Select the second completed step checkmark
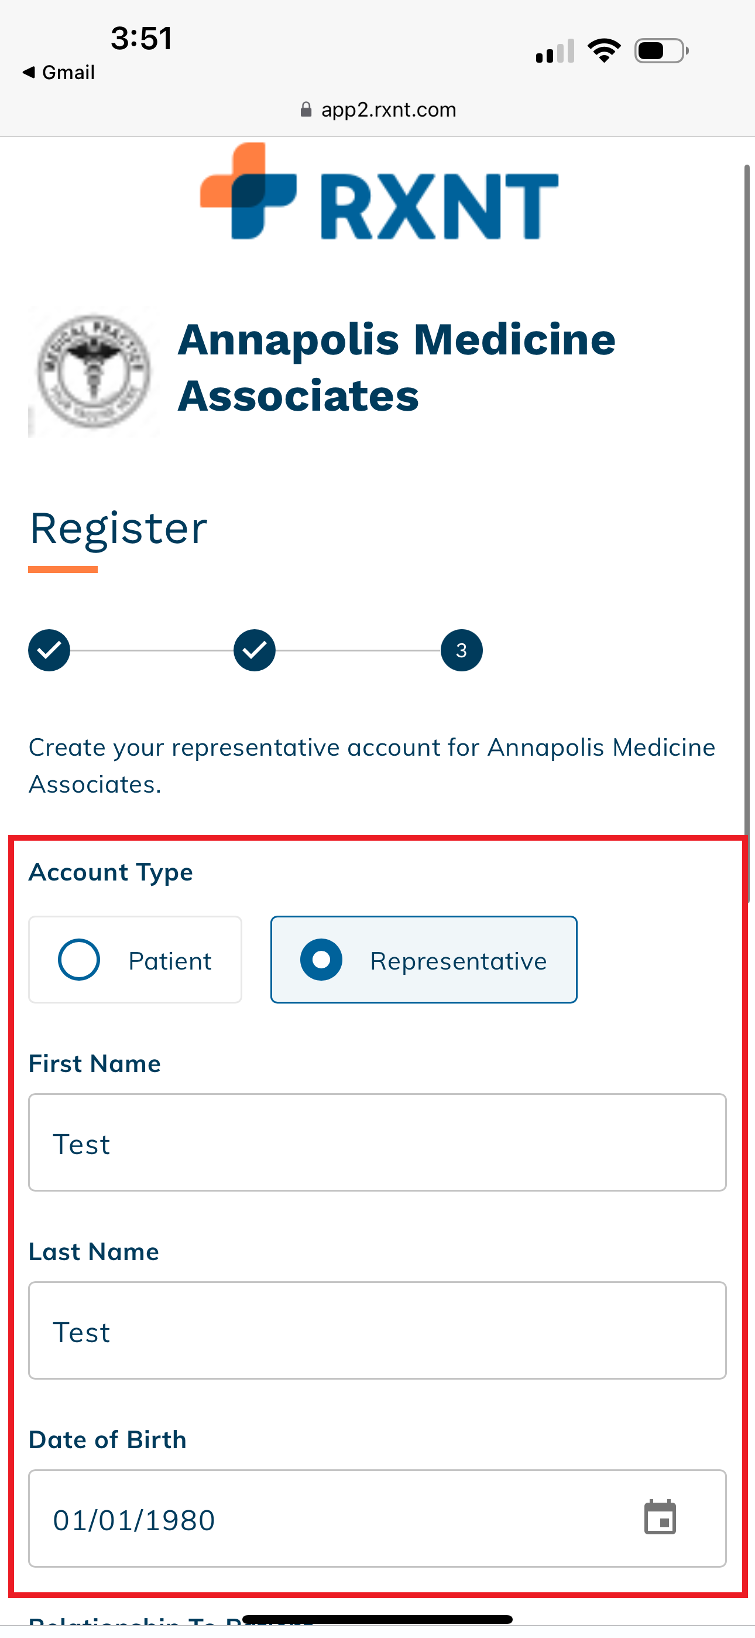Image resolution: width=755 pixels, height=1638 pixels. coord(254,650)
